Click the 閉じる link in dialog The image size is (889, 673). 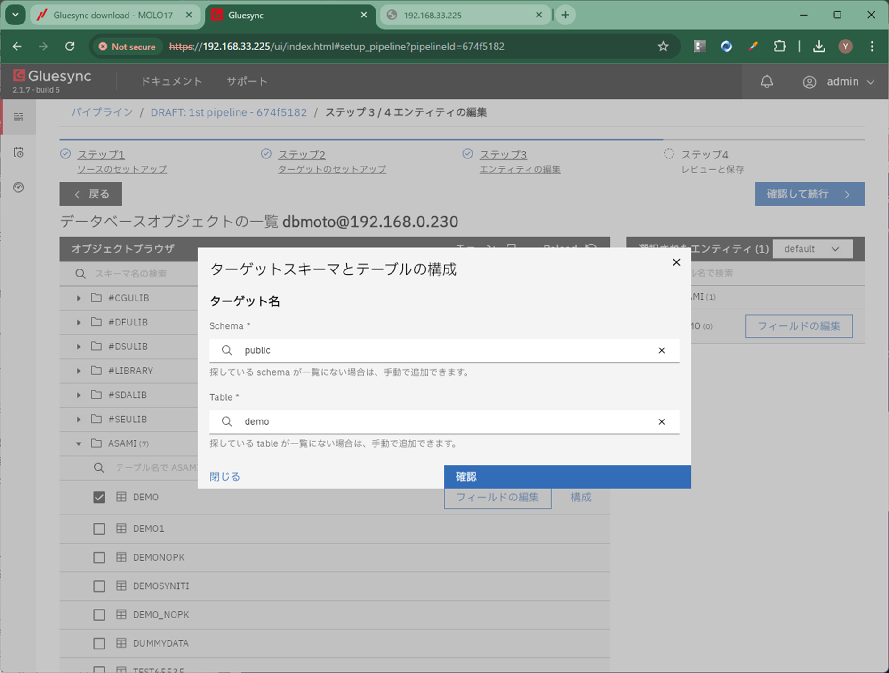[x=224, y=476]
